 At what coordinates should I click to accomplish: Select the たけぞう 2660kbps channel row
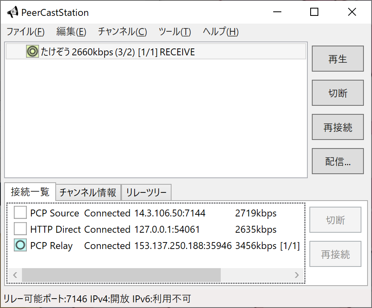point(156,51)
